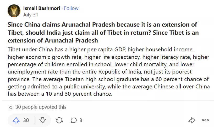View the 30 people upvoted this list
214x127 pixels.
[41, 107]
